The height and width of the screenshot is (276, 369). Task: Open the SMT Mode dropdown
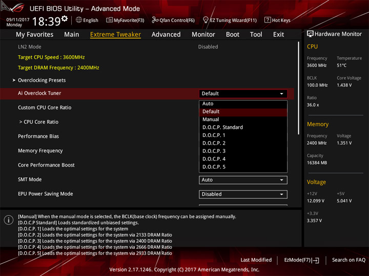click(x=243, y=180)
